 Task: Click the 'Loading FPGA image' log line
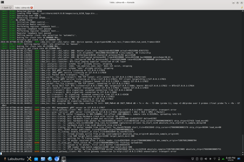point(49,13)
